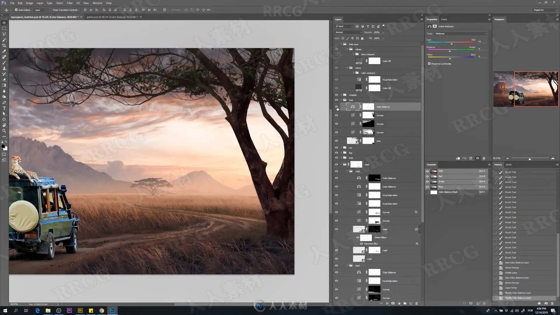The image size is (560, 315).
Task: Create new group folder icon in Layers
Action: coord(405,304)
